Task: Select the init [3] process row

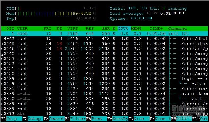Action: coord(104,34)
